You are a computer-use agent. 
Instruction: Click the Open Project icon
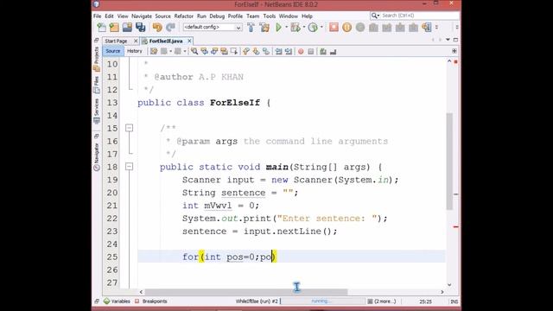[x=127, y=27]
